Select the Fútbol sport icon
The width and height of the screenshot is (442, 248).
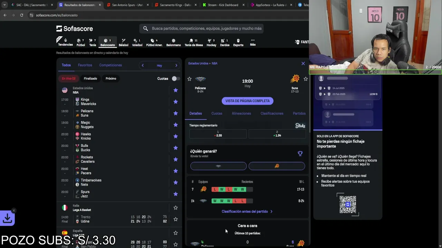click(80, 42)
